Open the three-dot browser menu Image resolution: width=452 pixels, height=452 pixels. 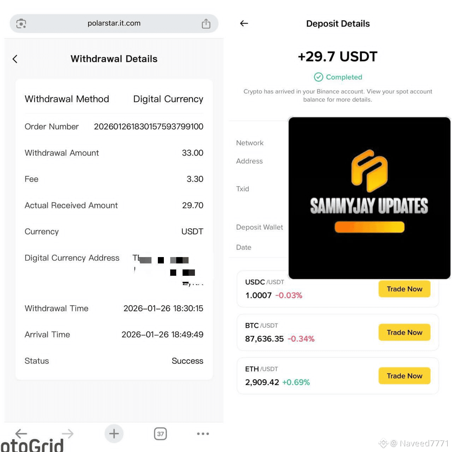(203, 434)
